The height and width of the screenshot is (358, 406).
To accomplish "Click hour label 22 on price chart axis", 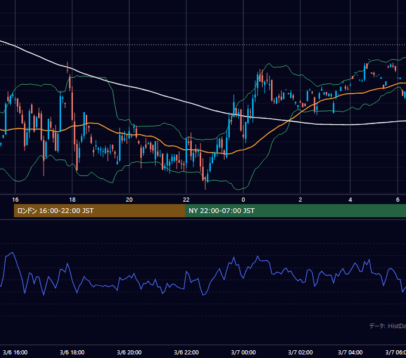I will (186, 200).
